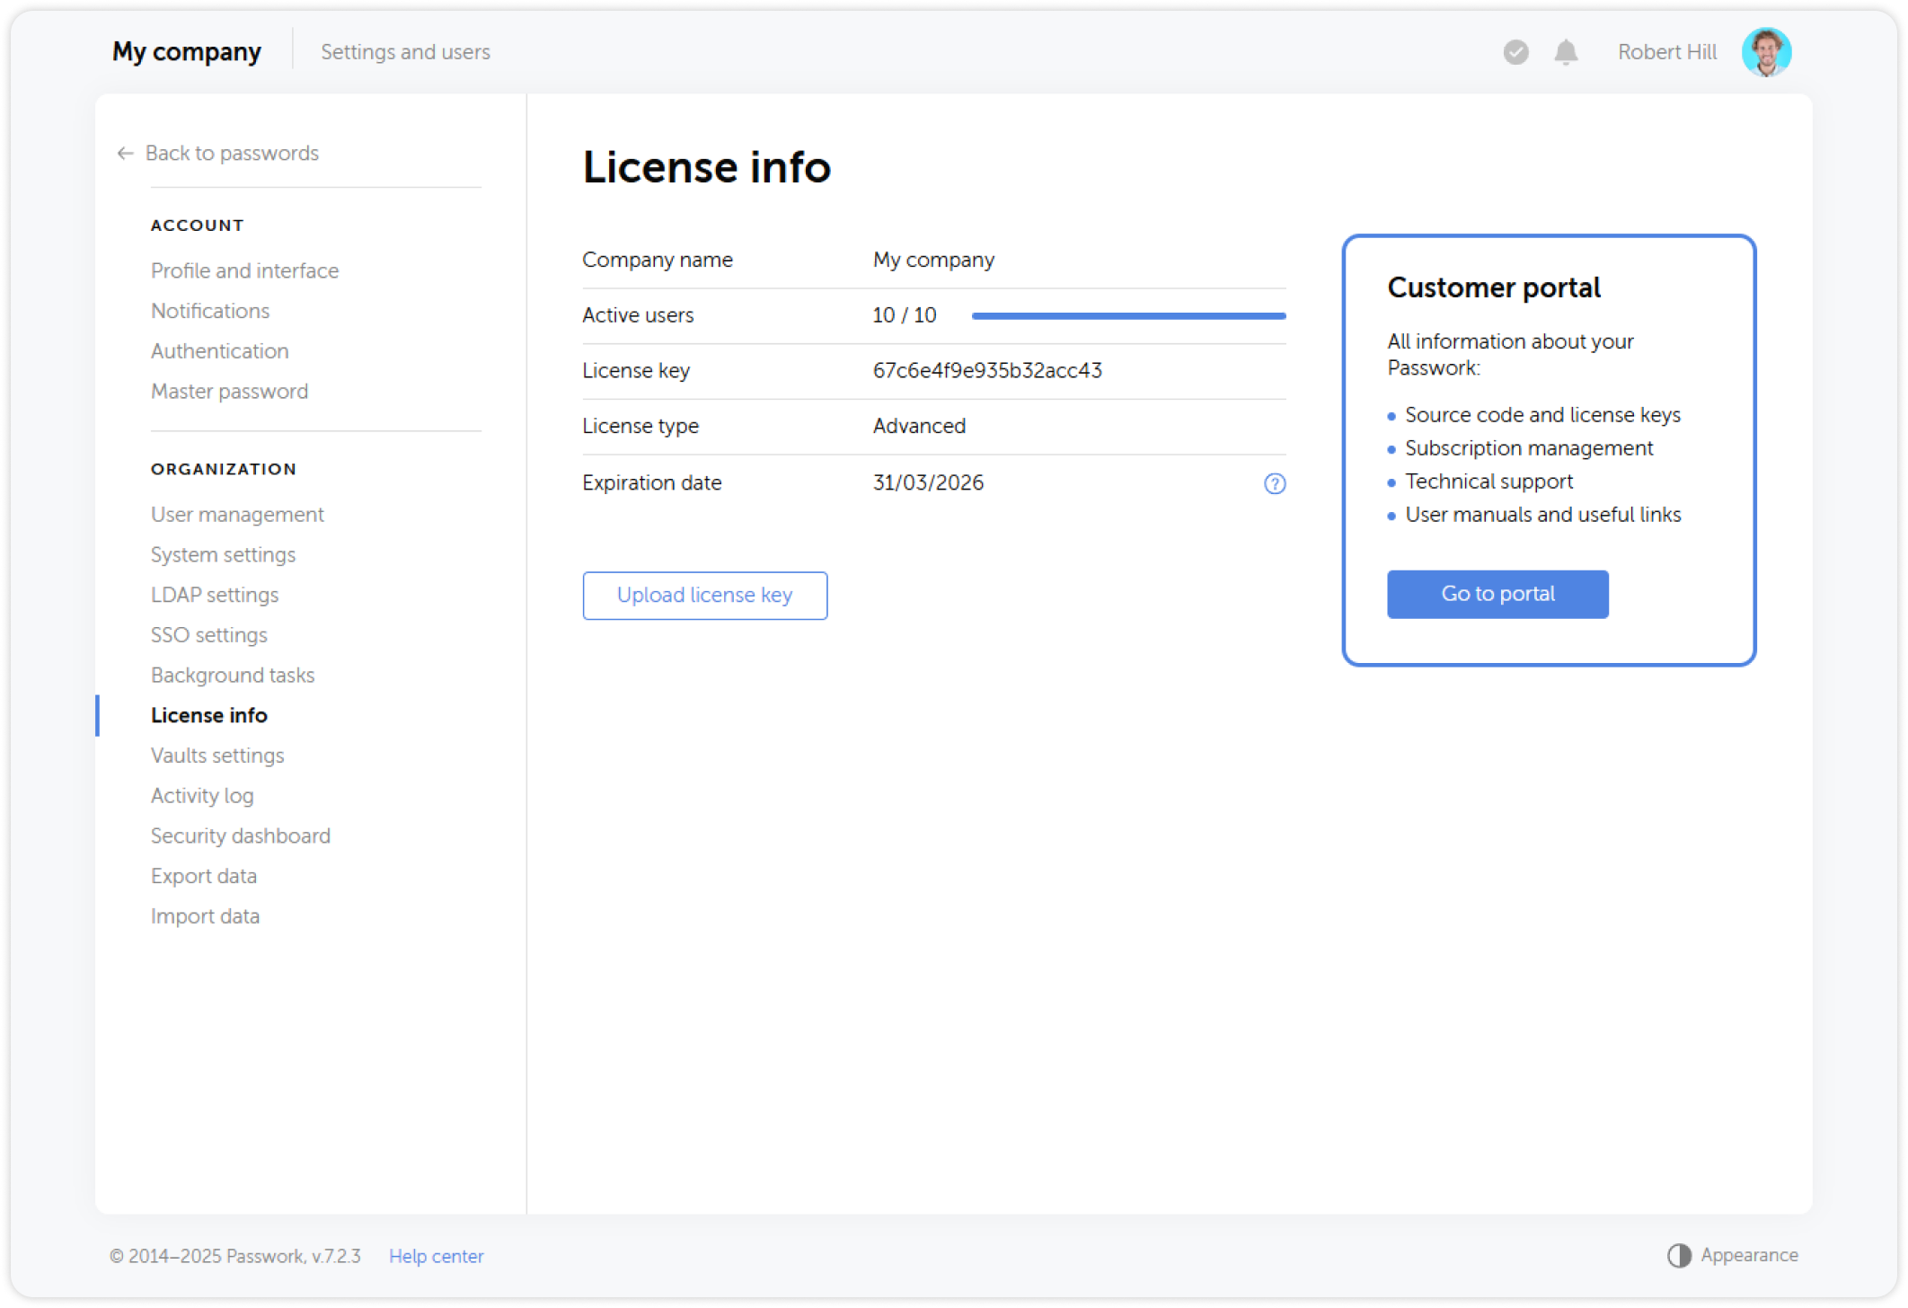1908x1308 pixels.
Task: Open the Help center link
Action: [x=436, y=1255]
